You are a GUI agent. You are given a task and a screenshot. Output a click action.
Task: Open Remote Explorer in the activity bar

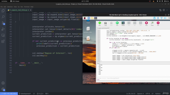tap(3, 35)
